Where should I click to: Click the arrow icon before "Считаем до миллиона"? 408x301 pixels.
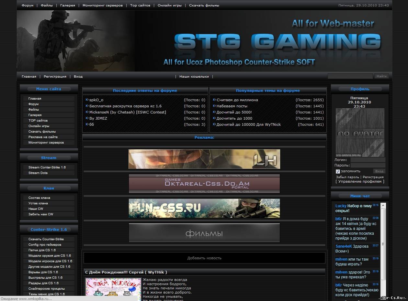214,100
